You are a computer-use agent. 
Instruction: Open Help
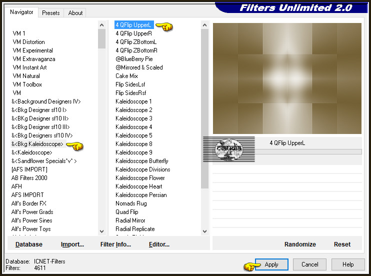(x=348, y=264)
